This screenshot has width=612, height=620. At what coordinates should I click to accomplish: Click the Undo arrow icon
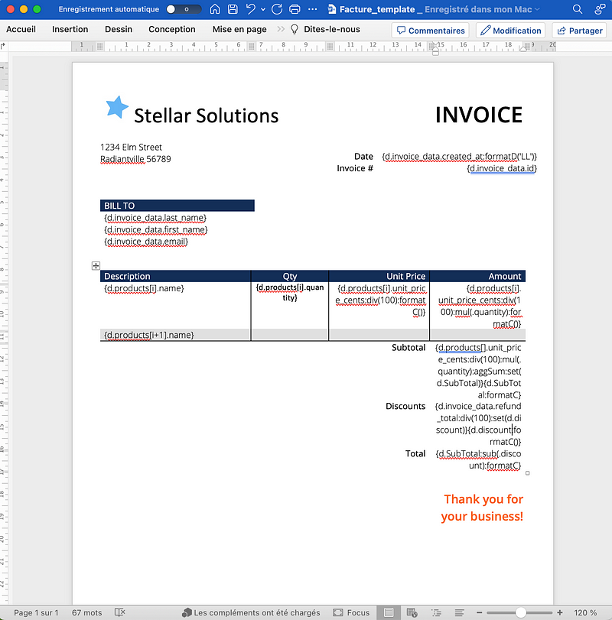click(x=250, y=9)
